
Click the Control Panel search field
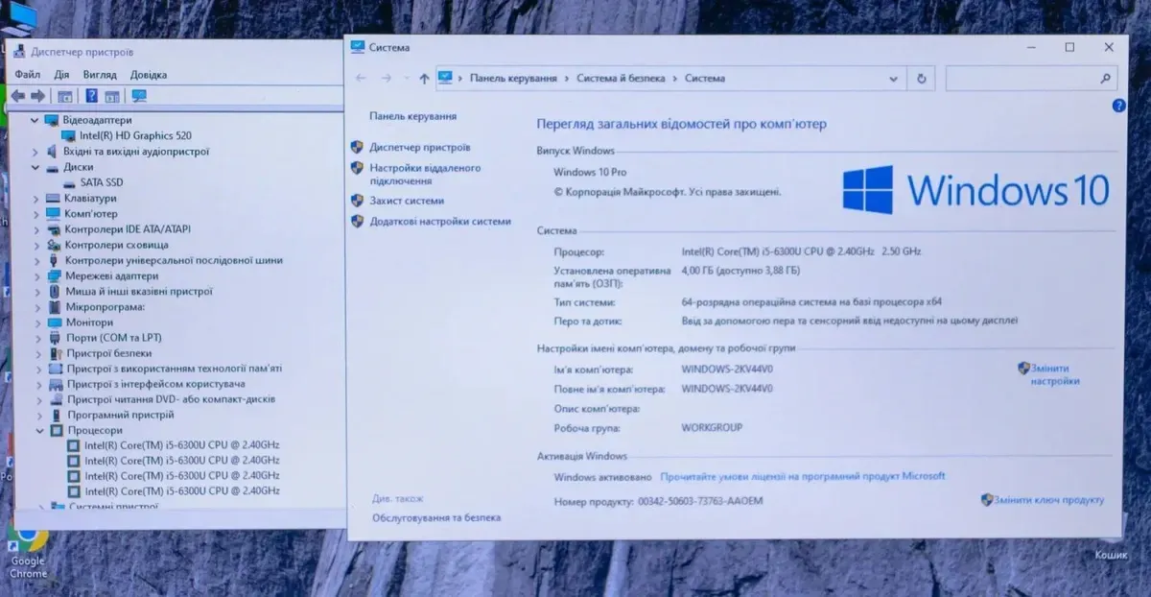pos(1022,79)
